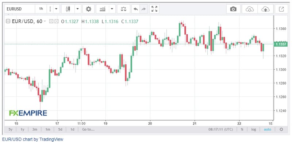Open chart in popup window icon
The image size is (292, 142).
pos(281,9)
